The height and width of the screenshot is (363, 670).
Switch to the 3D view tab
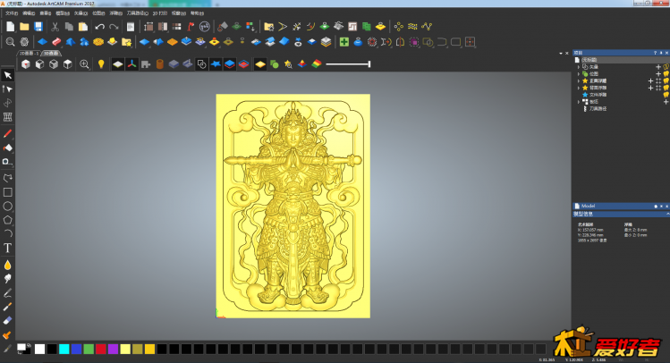point(51,54)
